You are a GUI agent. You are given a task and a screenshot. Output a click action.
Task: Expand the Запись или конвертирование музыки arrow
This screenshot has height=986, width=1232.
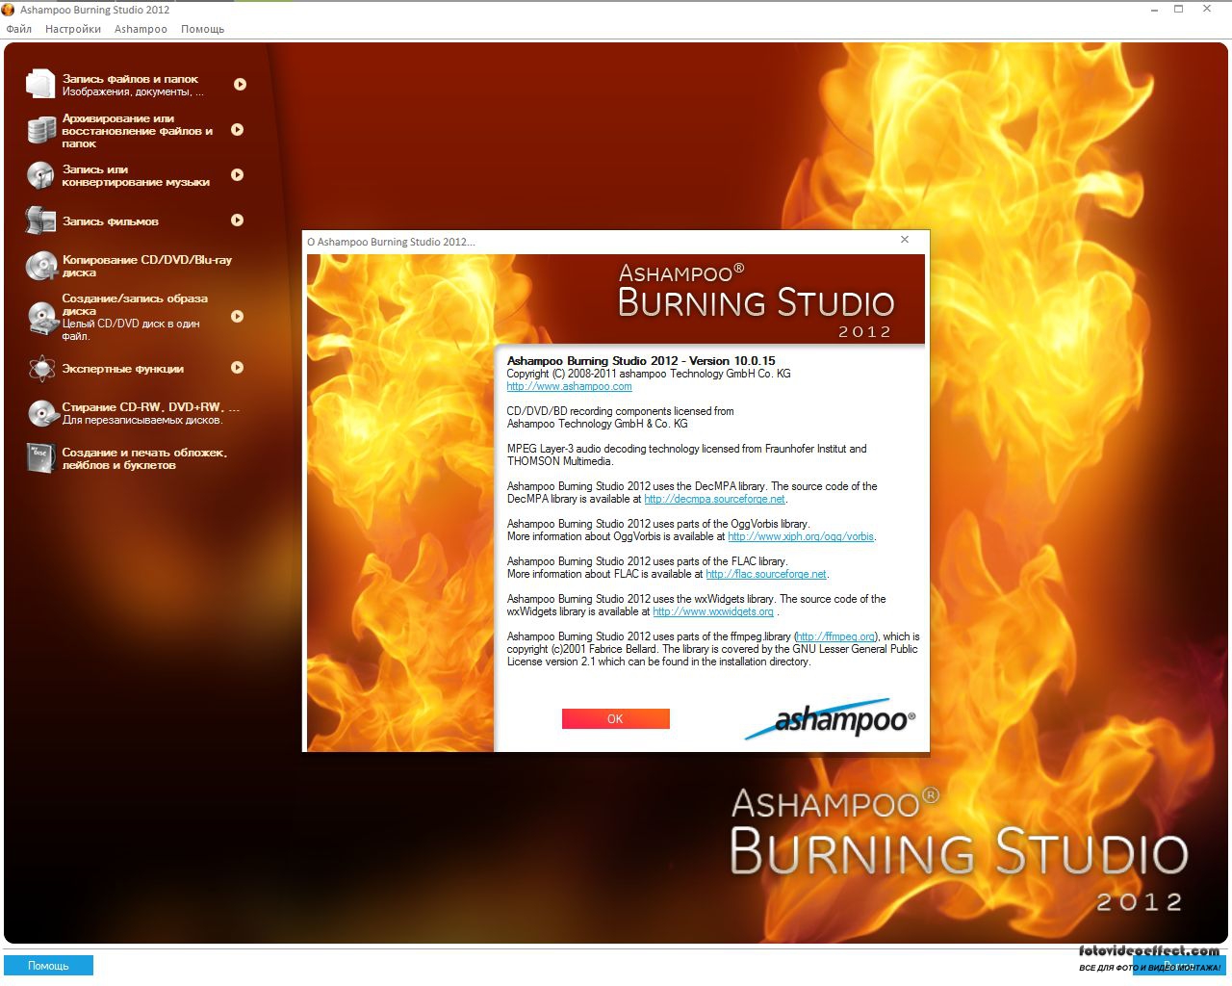click(237, 174)
